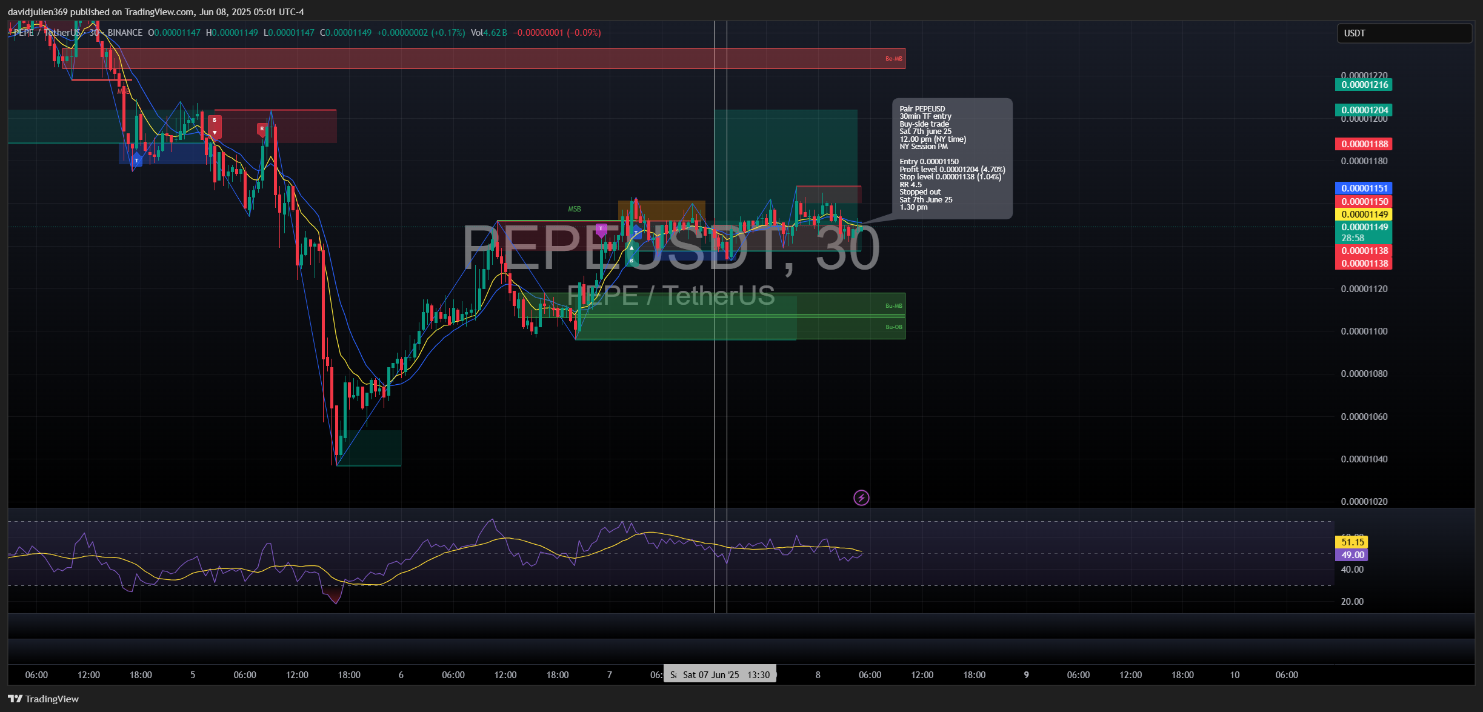Open the USDT currency selector

click(1404, 33)
